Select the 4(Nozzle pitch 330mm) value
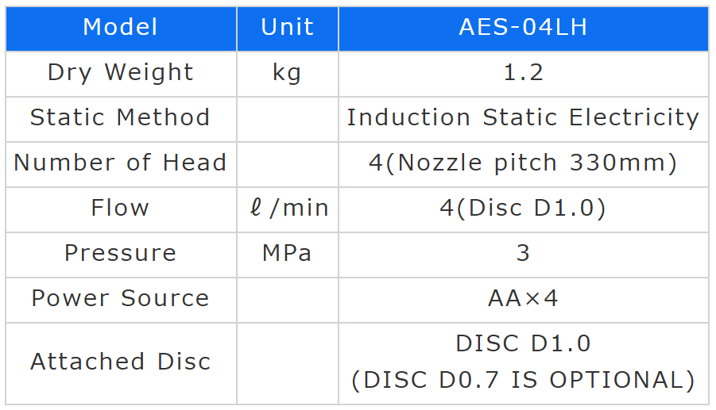Image resolution: width=716 pixels, height=410 pixels. coord(523,163)
